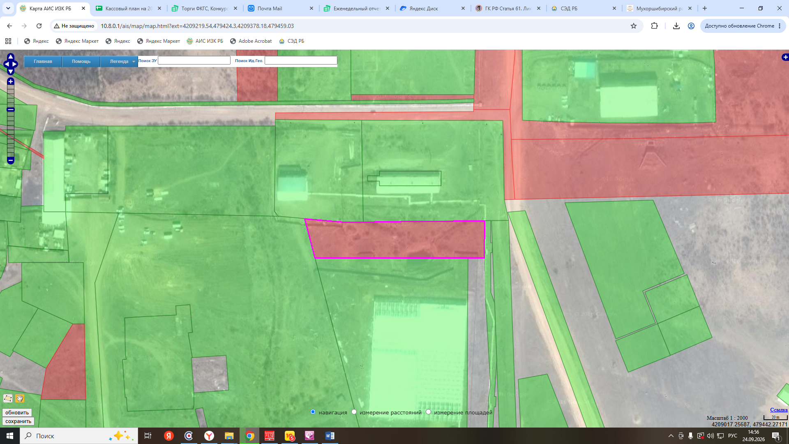
Task: Zoom out with the bottom minus button
Action: point(11,160)
